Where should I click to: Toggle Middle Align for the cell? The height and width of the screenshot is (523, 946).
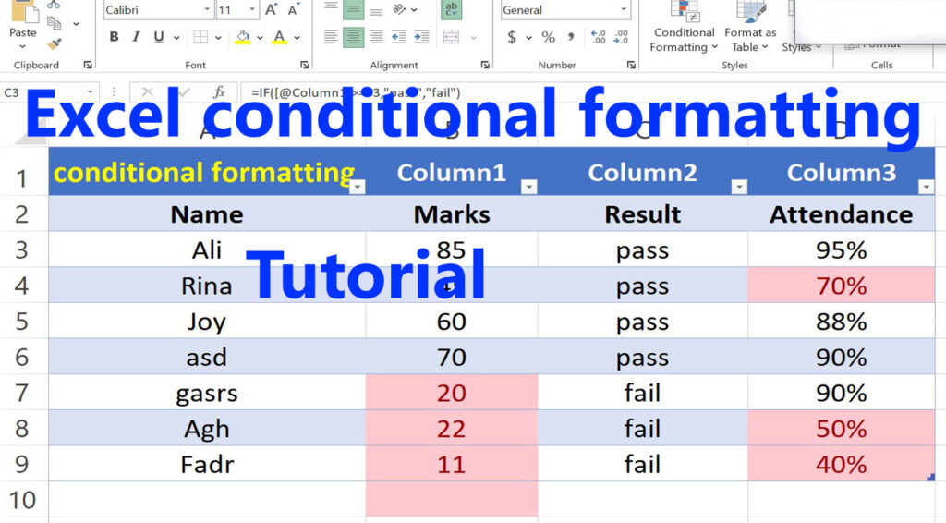point(354,9)
